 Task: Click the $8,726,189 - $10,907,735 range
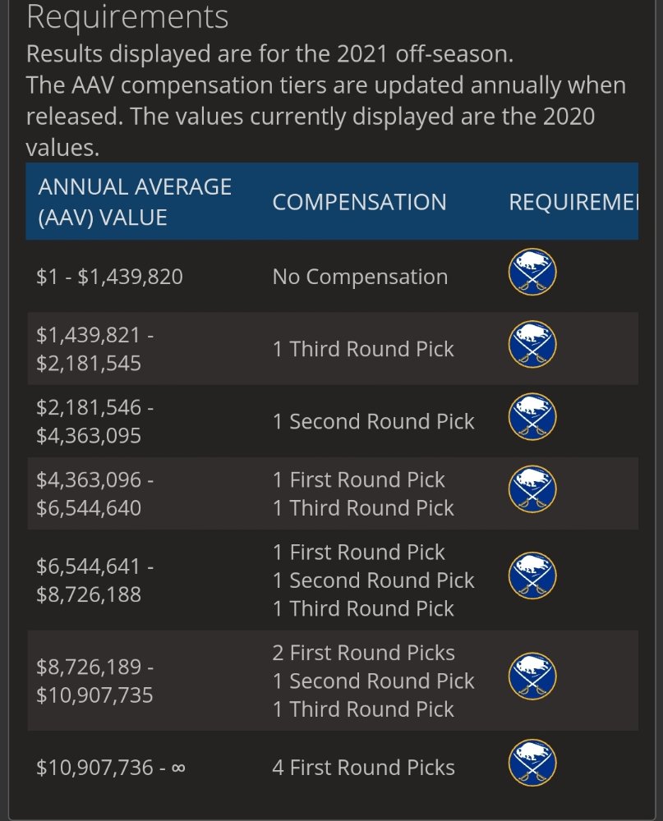(94, 681)
